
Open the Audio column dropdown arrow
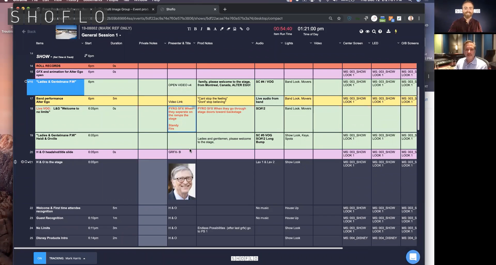coord(252,43)
